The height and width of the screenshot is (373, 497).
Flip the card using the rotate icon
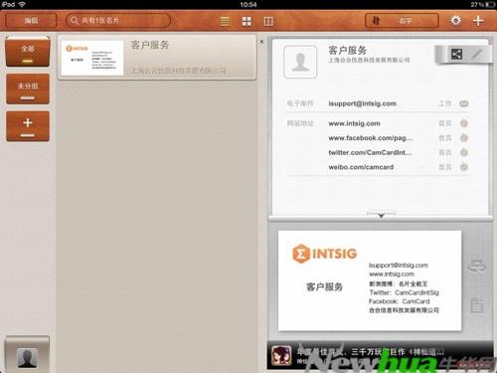pos(477,267)
